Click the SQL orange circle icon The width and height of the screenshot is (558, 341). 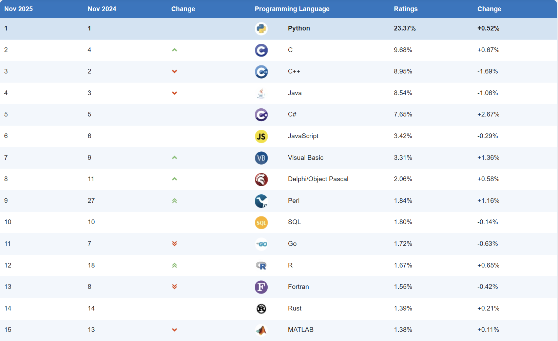(x=261, y=222)
